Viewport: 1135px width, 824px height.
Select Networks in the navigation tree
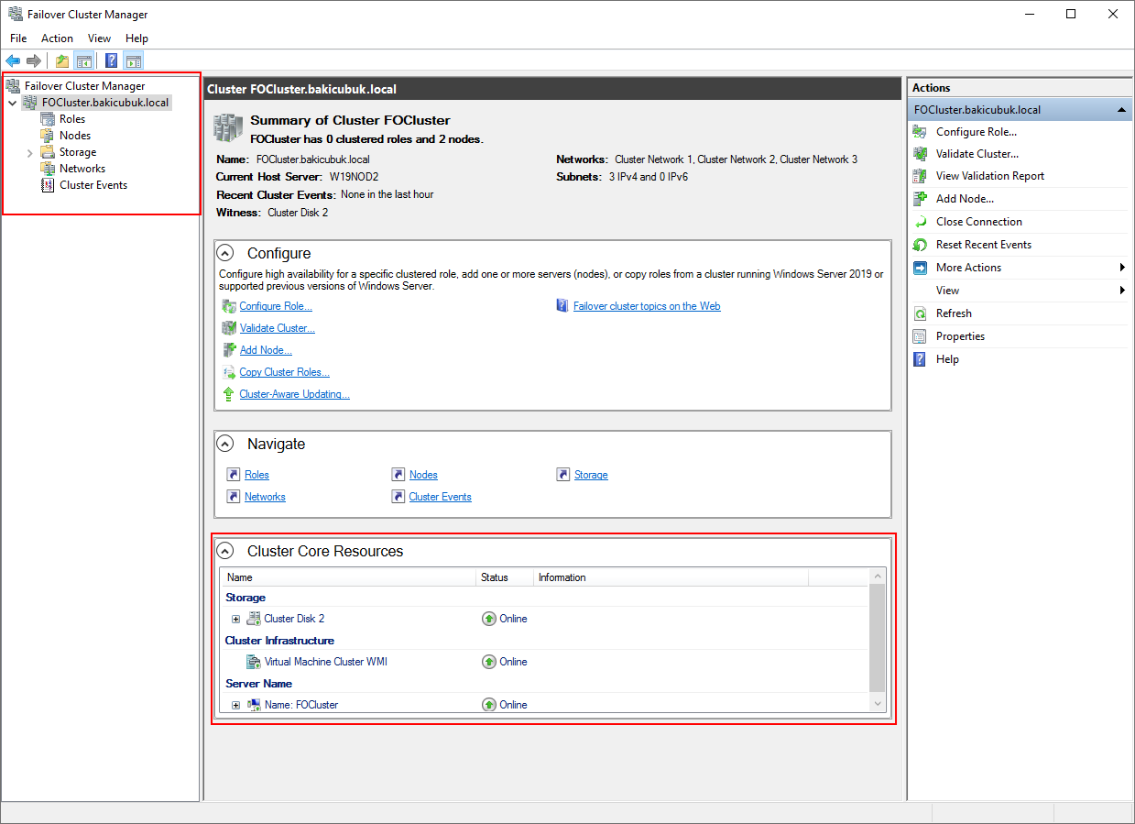(82, 169)
